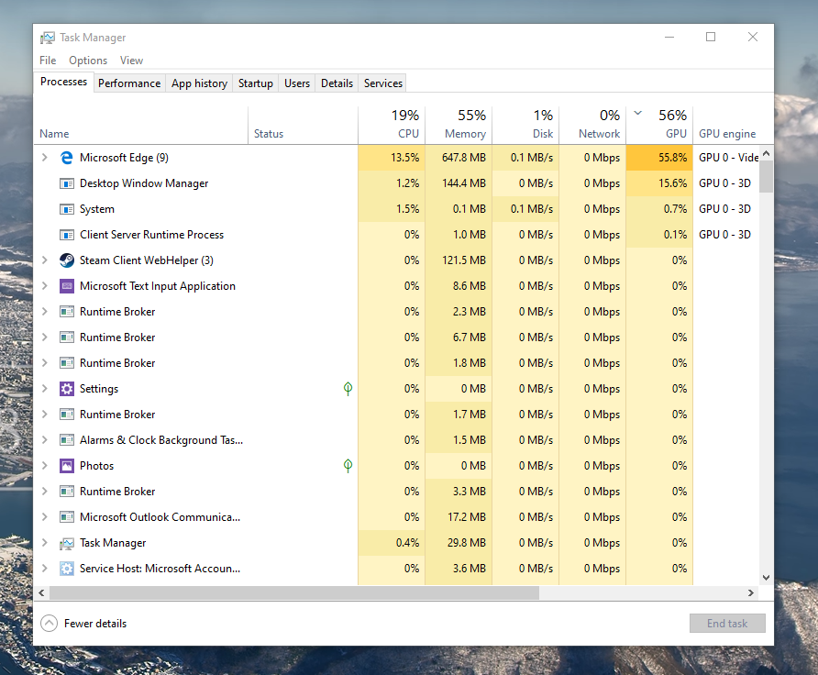The width and height of the screenshot is (818, 675).
Task: Expand the Task Manager process row
Action: click(45, 543)
